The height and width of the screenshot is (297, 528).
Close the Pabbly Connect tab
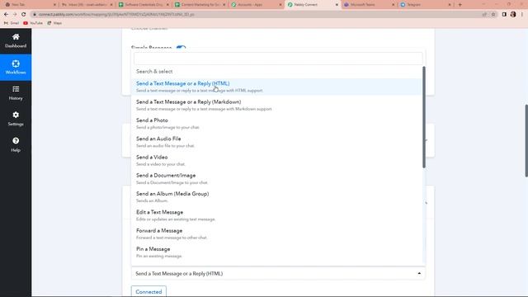[337, 5]
